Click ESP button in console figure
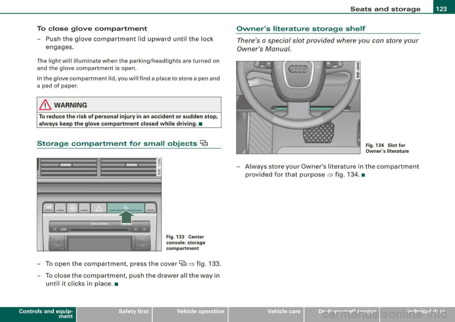Viewport: 455px width, 322px height. point(48,208)
